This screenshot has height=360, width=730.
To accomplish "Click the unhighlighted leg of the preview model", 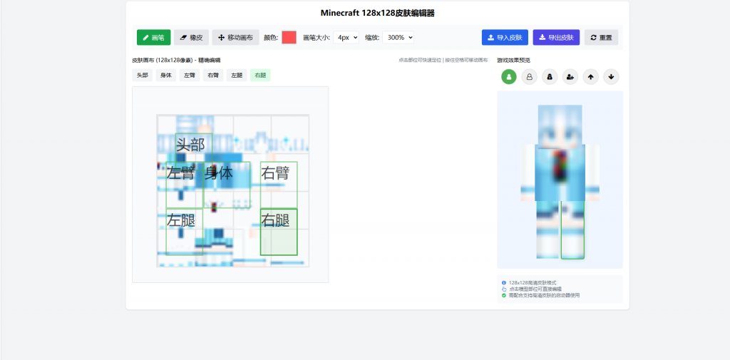I will 548,230.
